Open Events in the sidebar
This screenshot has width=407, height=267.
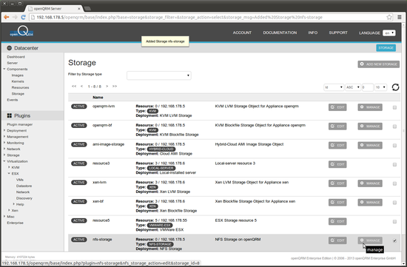click(x=13, y=100)
